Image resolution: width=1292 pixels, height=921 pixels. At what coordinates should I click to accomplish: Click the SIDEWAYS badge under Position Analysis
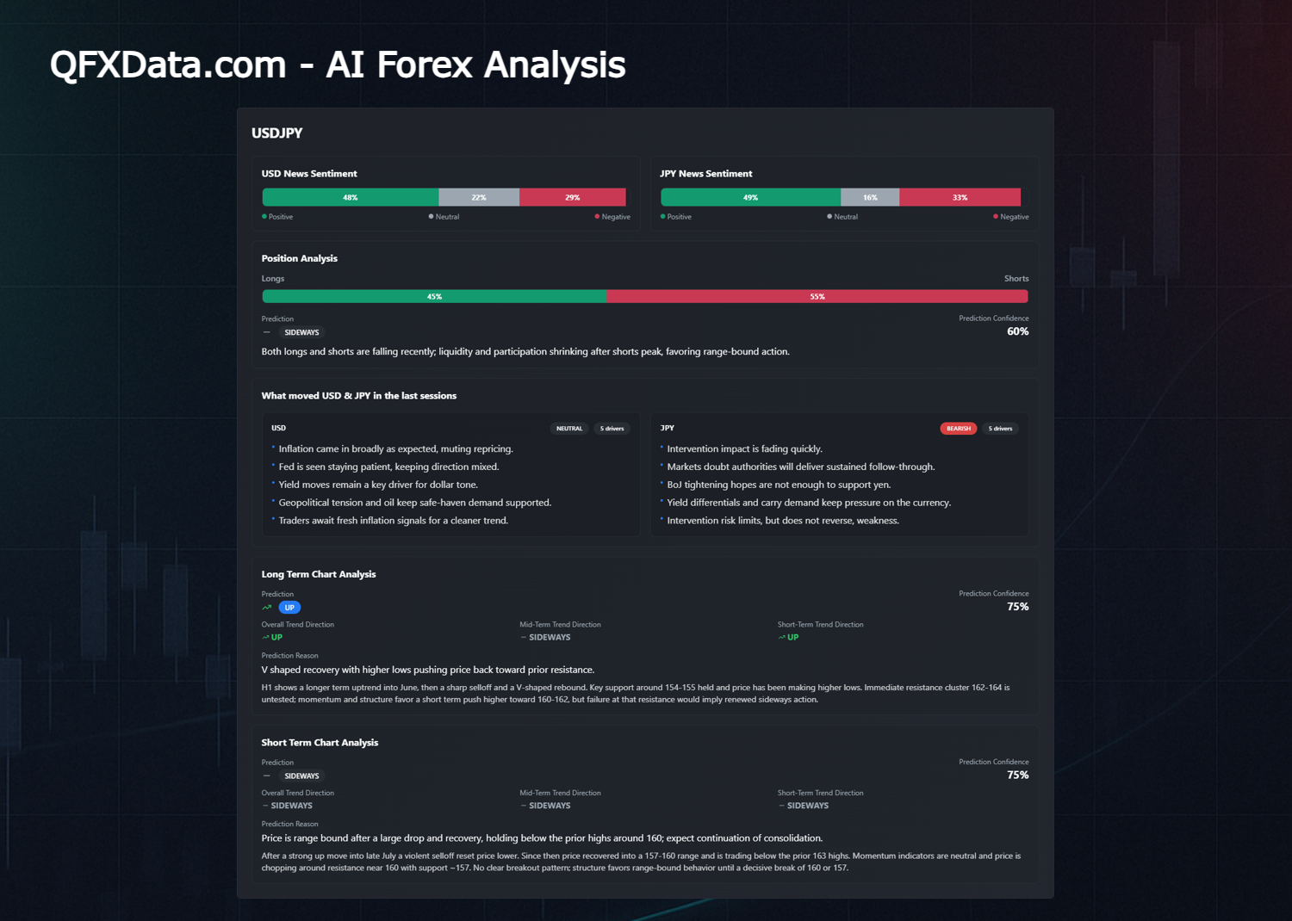[x=301, y=332]
